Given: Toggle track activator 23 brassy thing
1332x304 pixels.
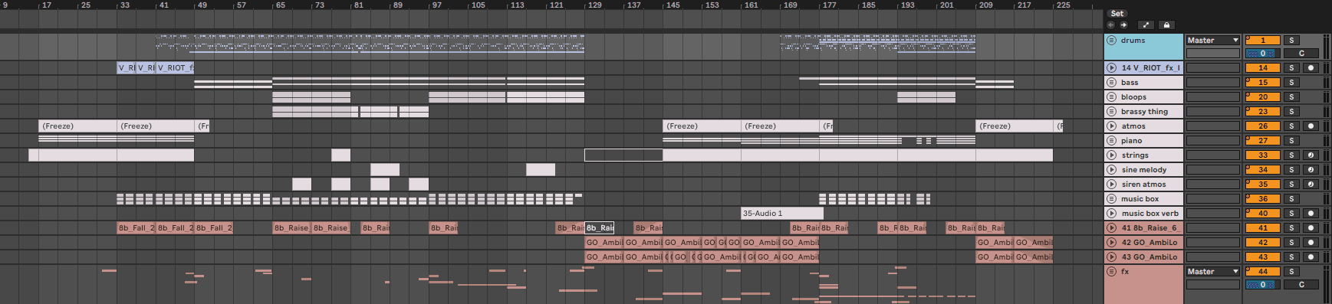Looking at the screenshot, I should pos(1263,112).
